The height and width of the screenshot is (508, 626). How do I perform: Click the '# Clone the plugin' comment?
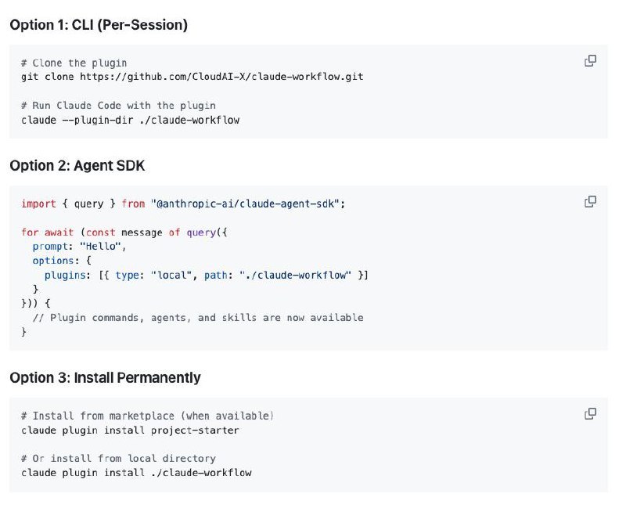(74, 63)
